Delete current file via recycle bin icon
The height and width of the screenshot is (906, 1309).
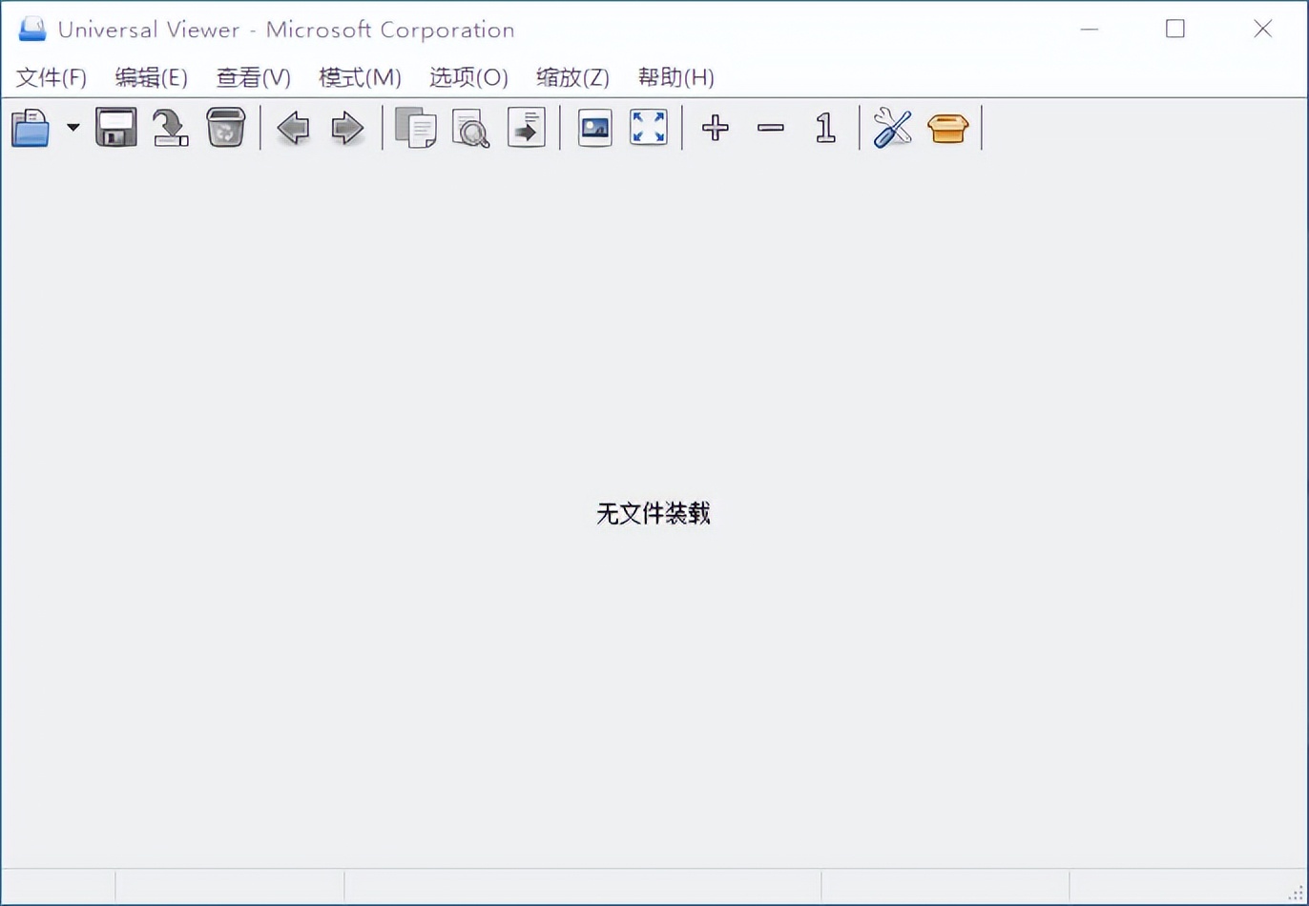[x=226, y=127]
